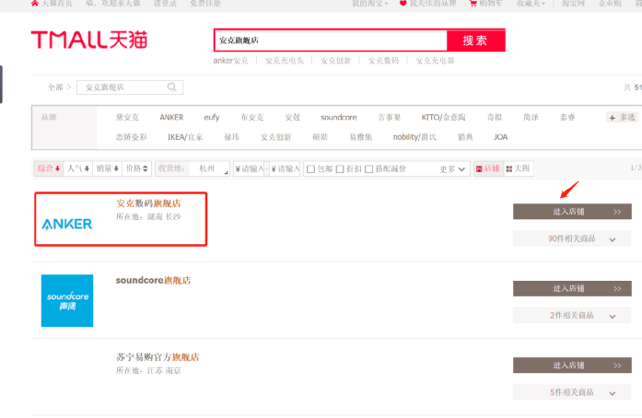642x418 pixels.
Task: Expand 90件相关商品 for 安克数码旗舰店
Action: coord(572,238)
